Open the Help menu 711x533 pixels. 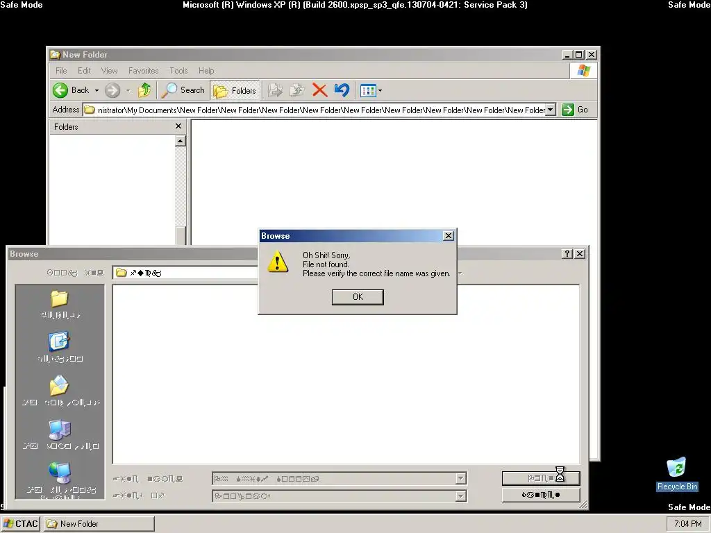pos(206,71)
